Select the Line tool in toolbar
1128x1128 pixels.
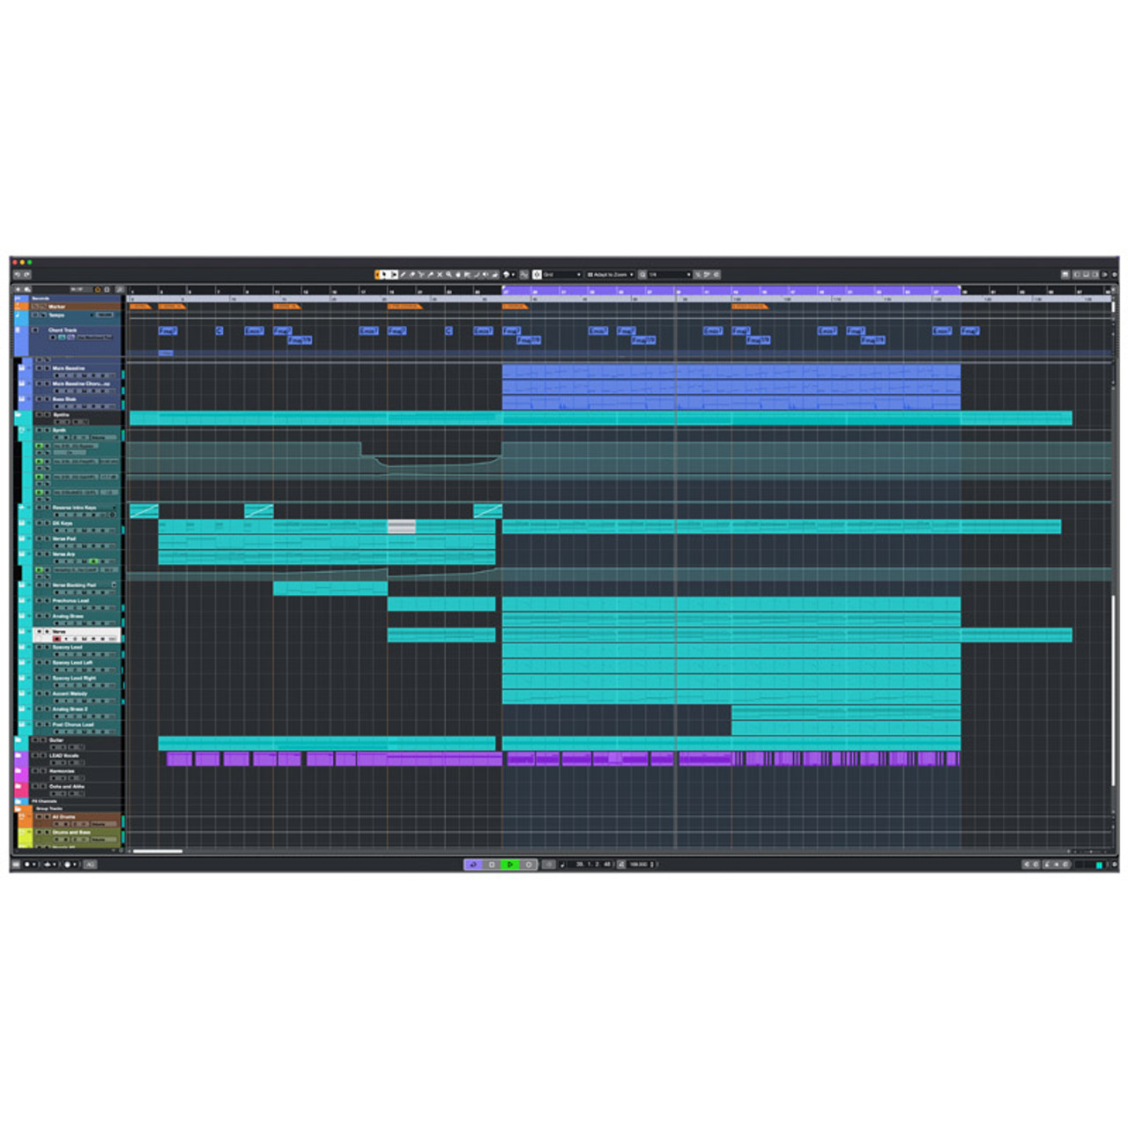point(476,274)
